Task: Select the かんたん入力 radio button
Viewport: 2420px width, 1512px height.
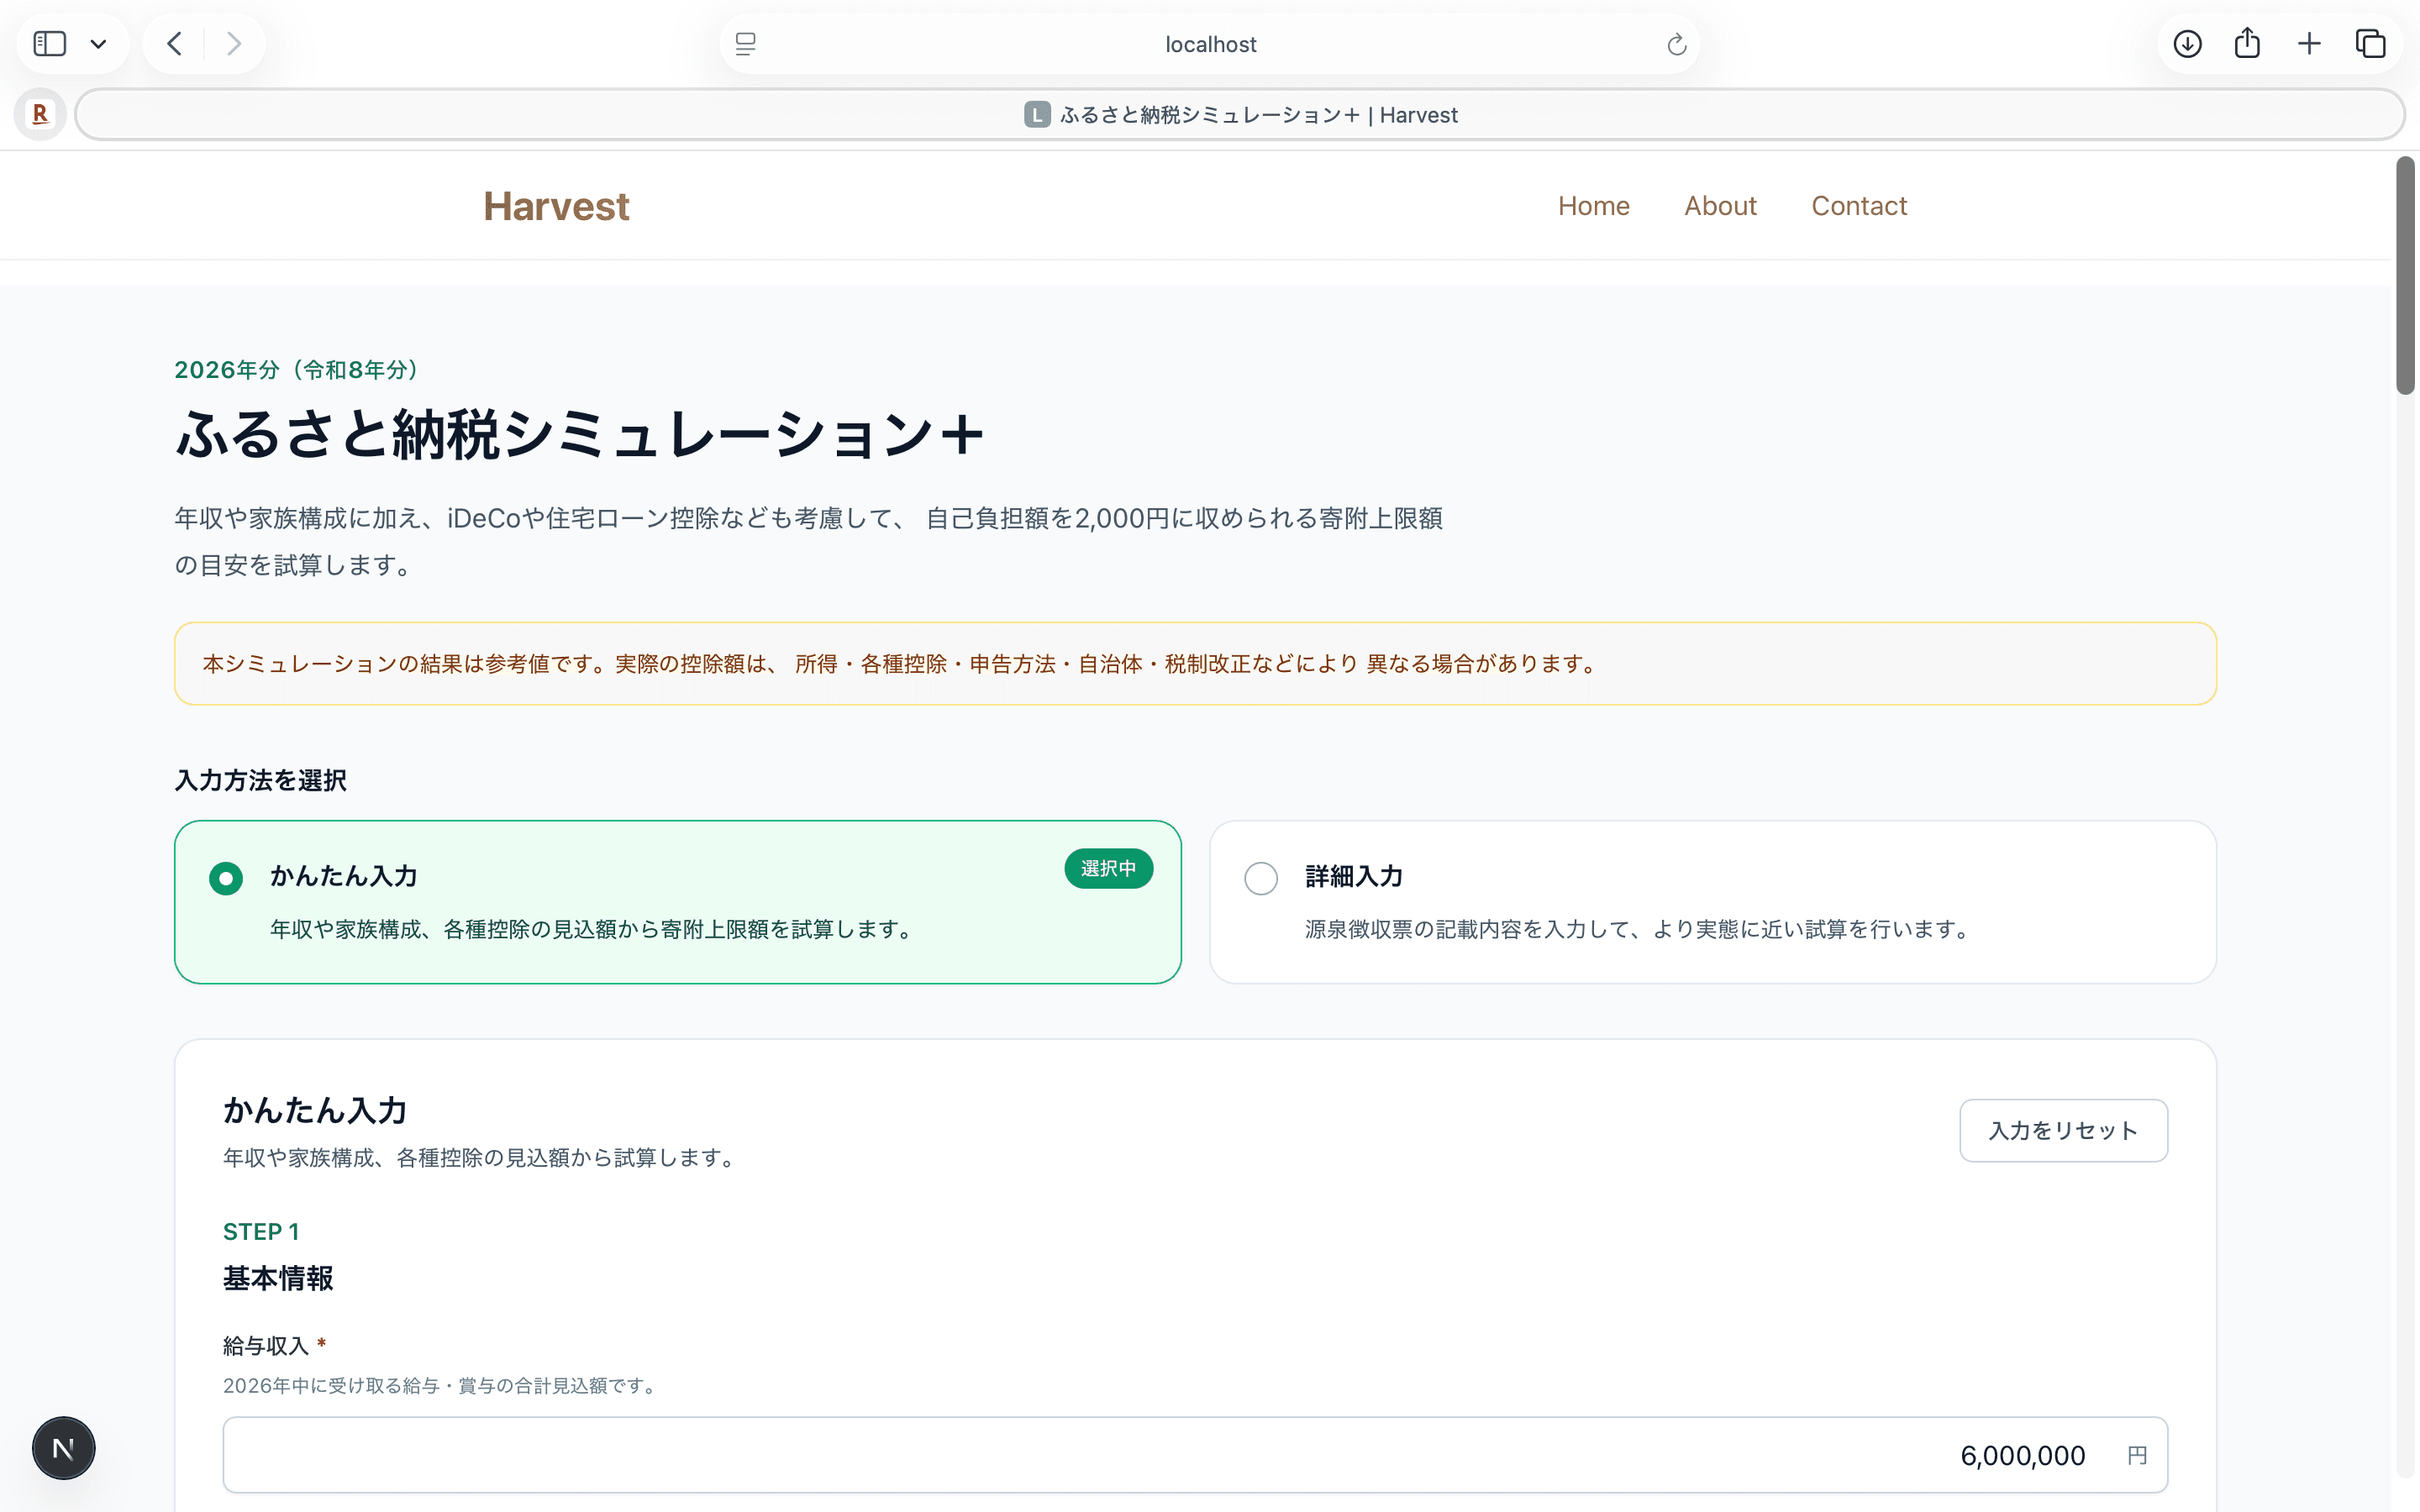Action: pyautogui.click(x=226, y=878)
